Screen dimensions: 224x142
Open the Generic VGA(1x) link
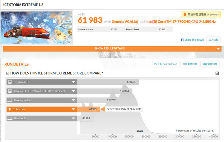tap(125, 22)
